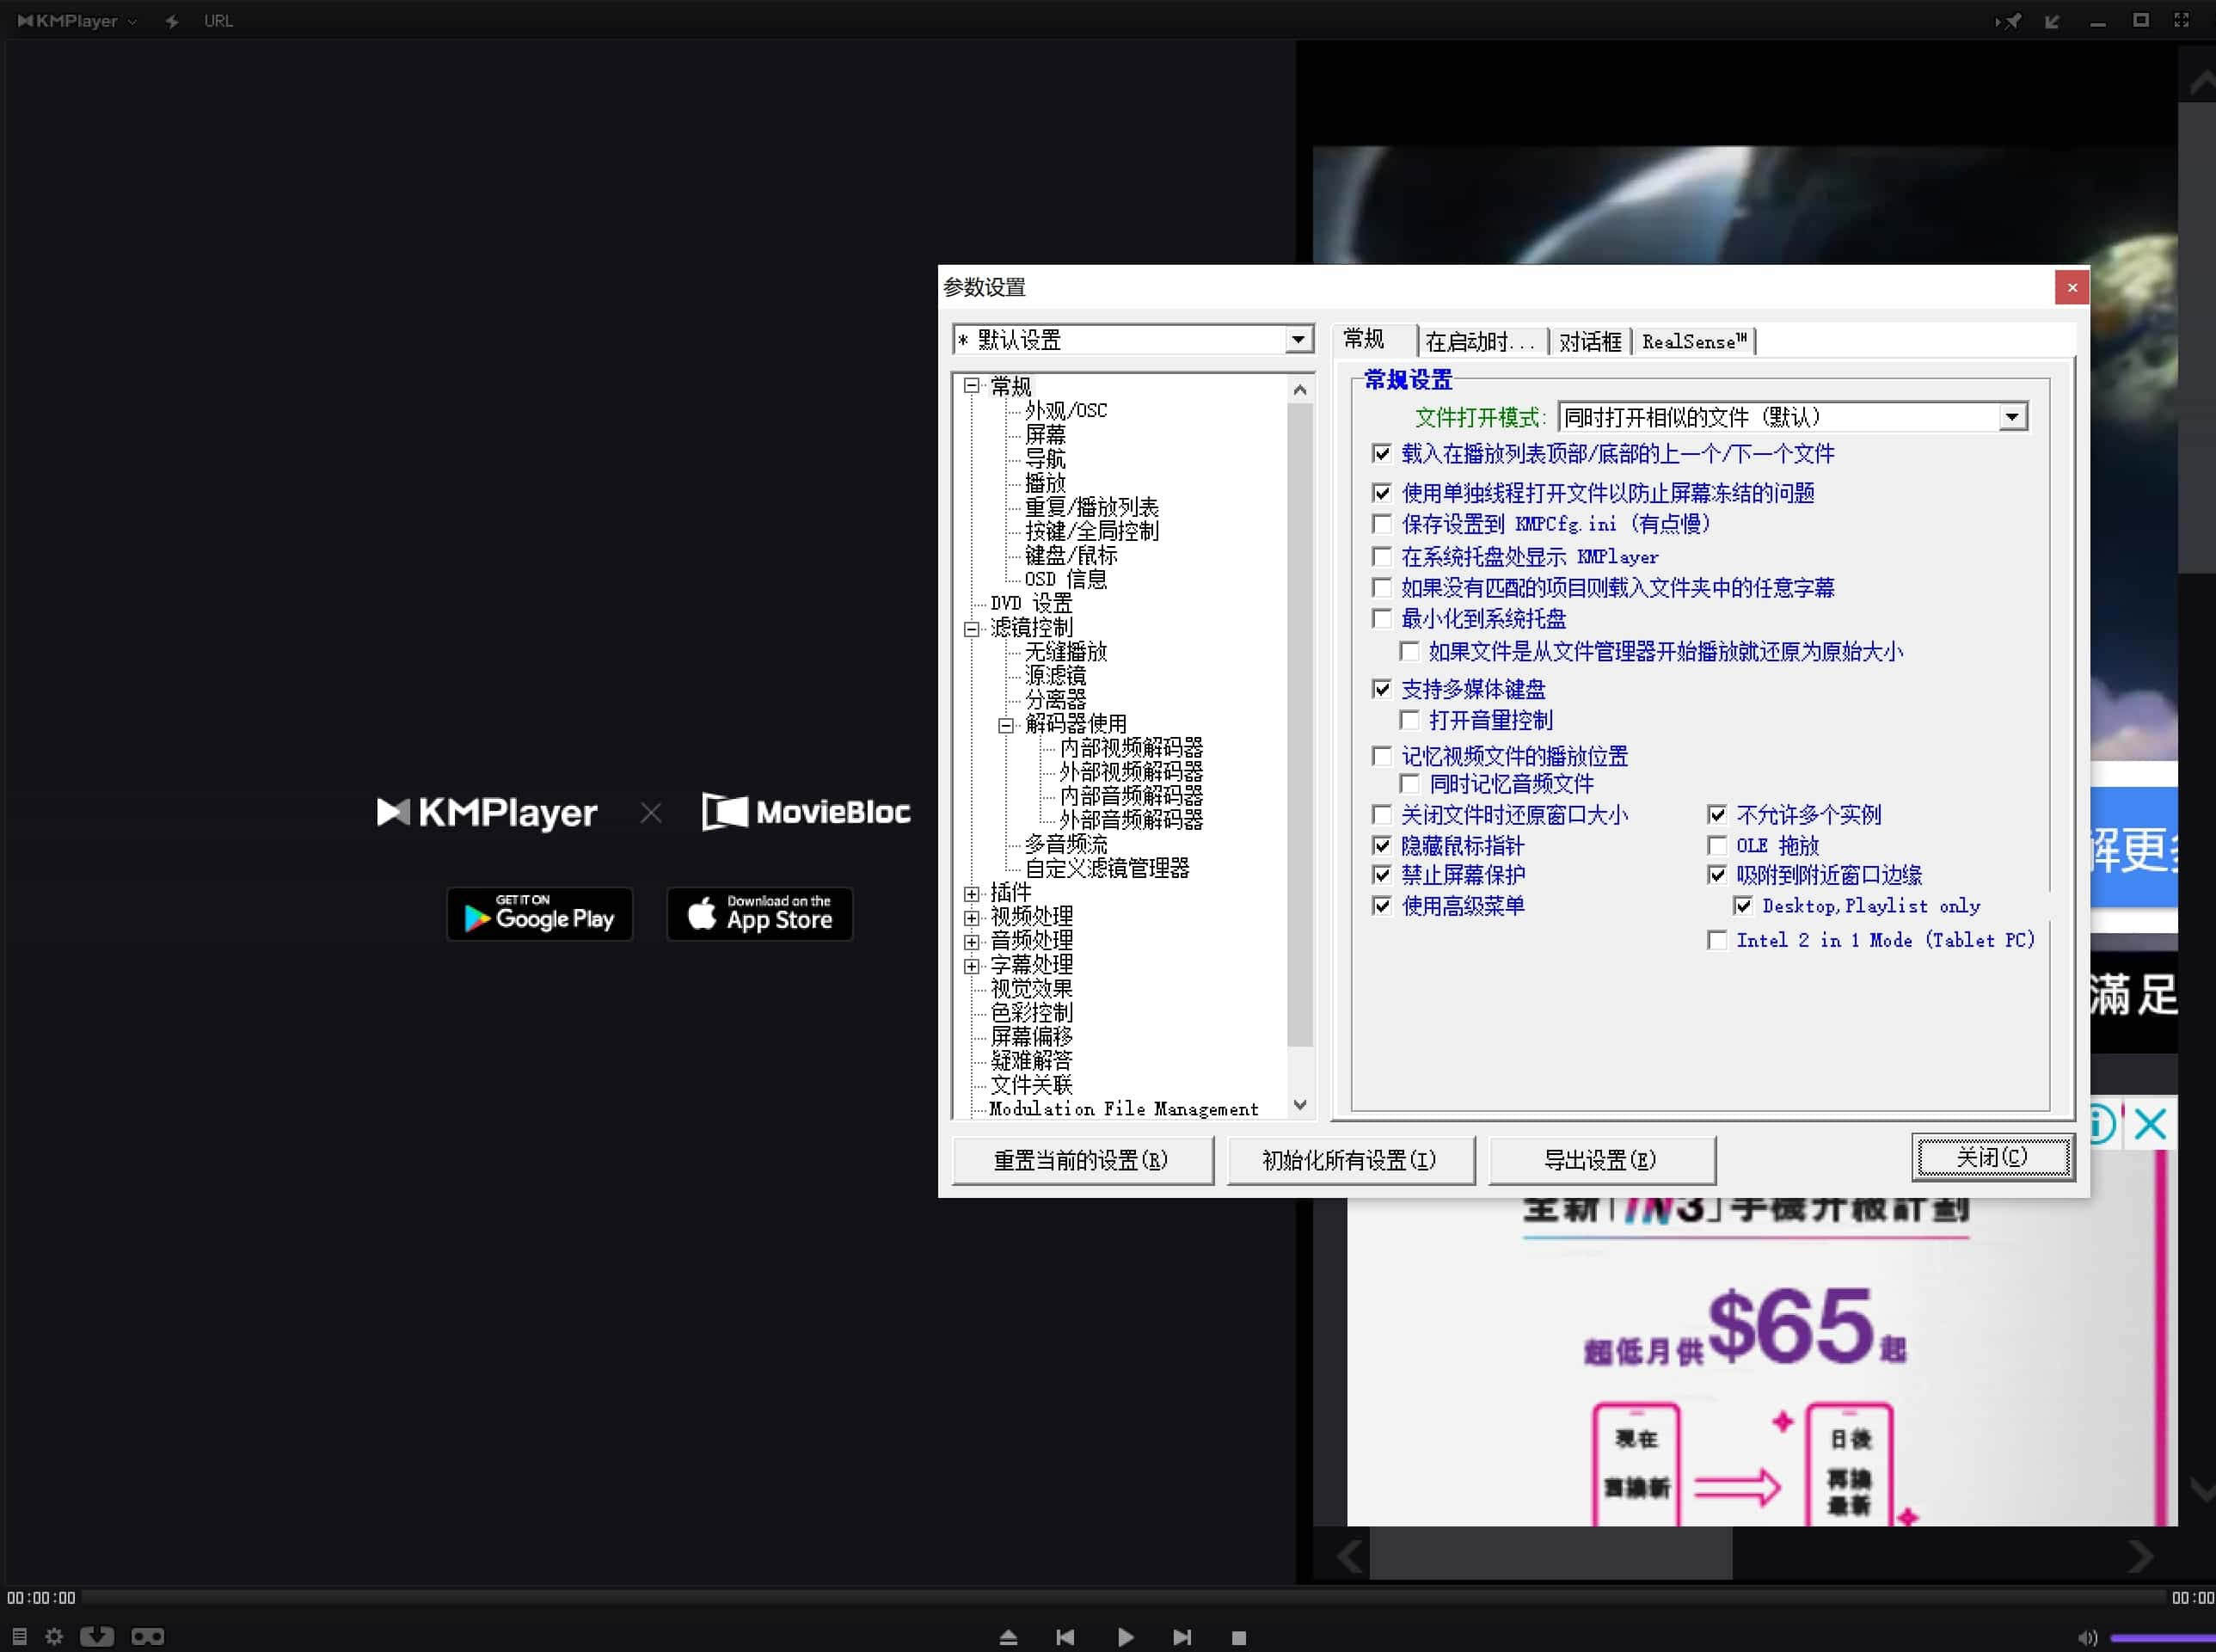Uncheck Desktop, Playlist only

[1743, 906]
